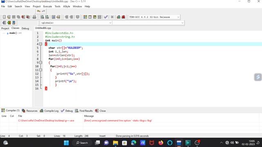This screenshot has height=147, width=262.
Task: Switch to the Debug sidebar tab
Action: pyautogui.click(x=25, y=28)
